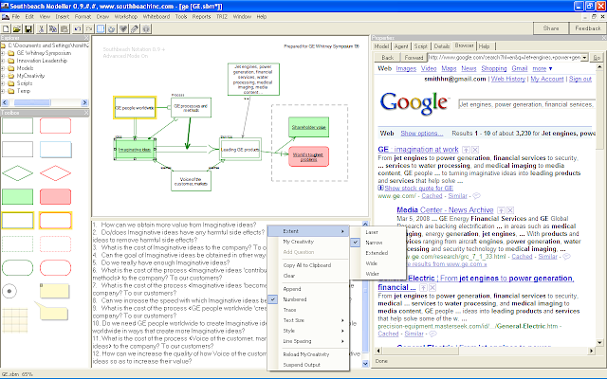Choose the Wider extent option

pyautogui.click(x=377, y=274)
